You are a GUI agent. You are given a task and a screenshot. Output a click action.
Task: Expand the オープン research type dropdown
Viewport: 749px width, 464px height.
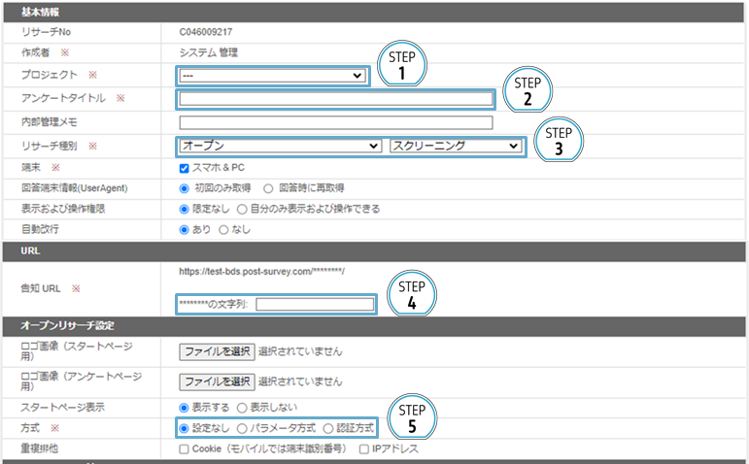pyautogui.click(x=280, y=146)
